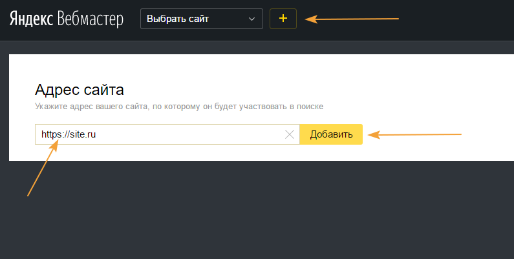This screenshot has height=259, width=514.
Task: Click the diagonal orange arrow below the address field
Action: [x=43, y=168]
